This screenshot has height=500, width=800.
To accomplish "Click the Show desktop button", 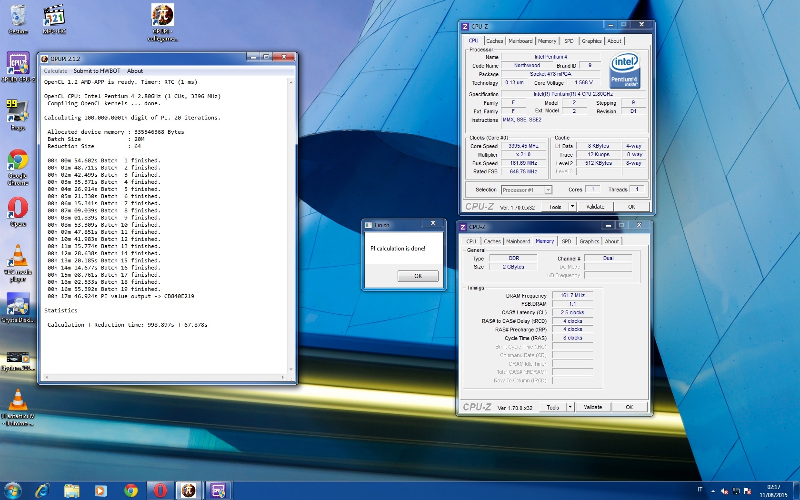I will [796, 490].
